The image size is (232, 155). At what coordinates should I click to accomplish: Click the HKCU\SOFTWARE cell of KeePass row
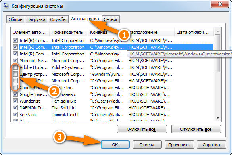[x=149, y=115]
